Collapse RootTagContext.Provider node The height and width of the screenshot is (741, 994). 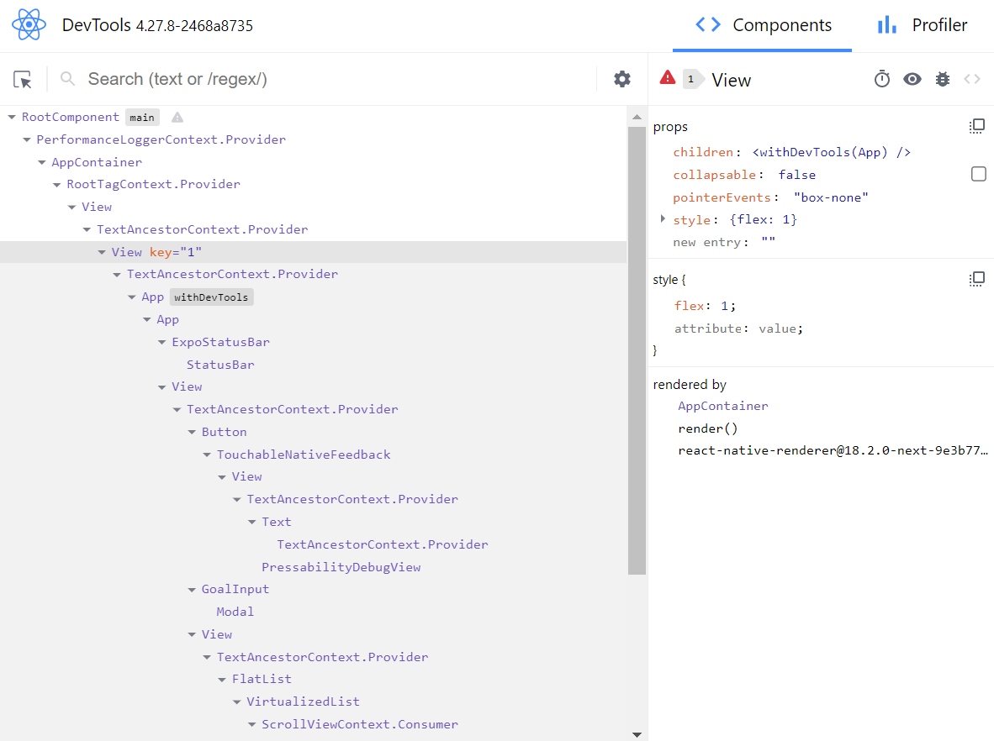56,184
